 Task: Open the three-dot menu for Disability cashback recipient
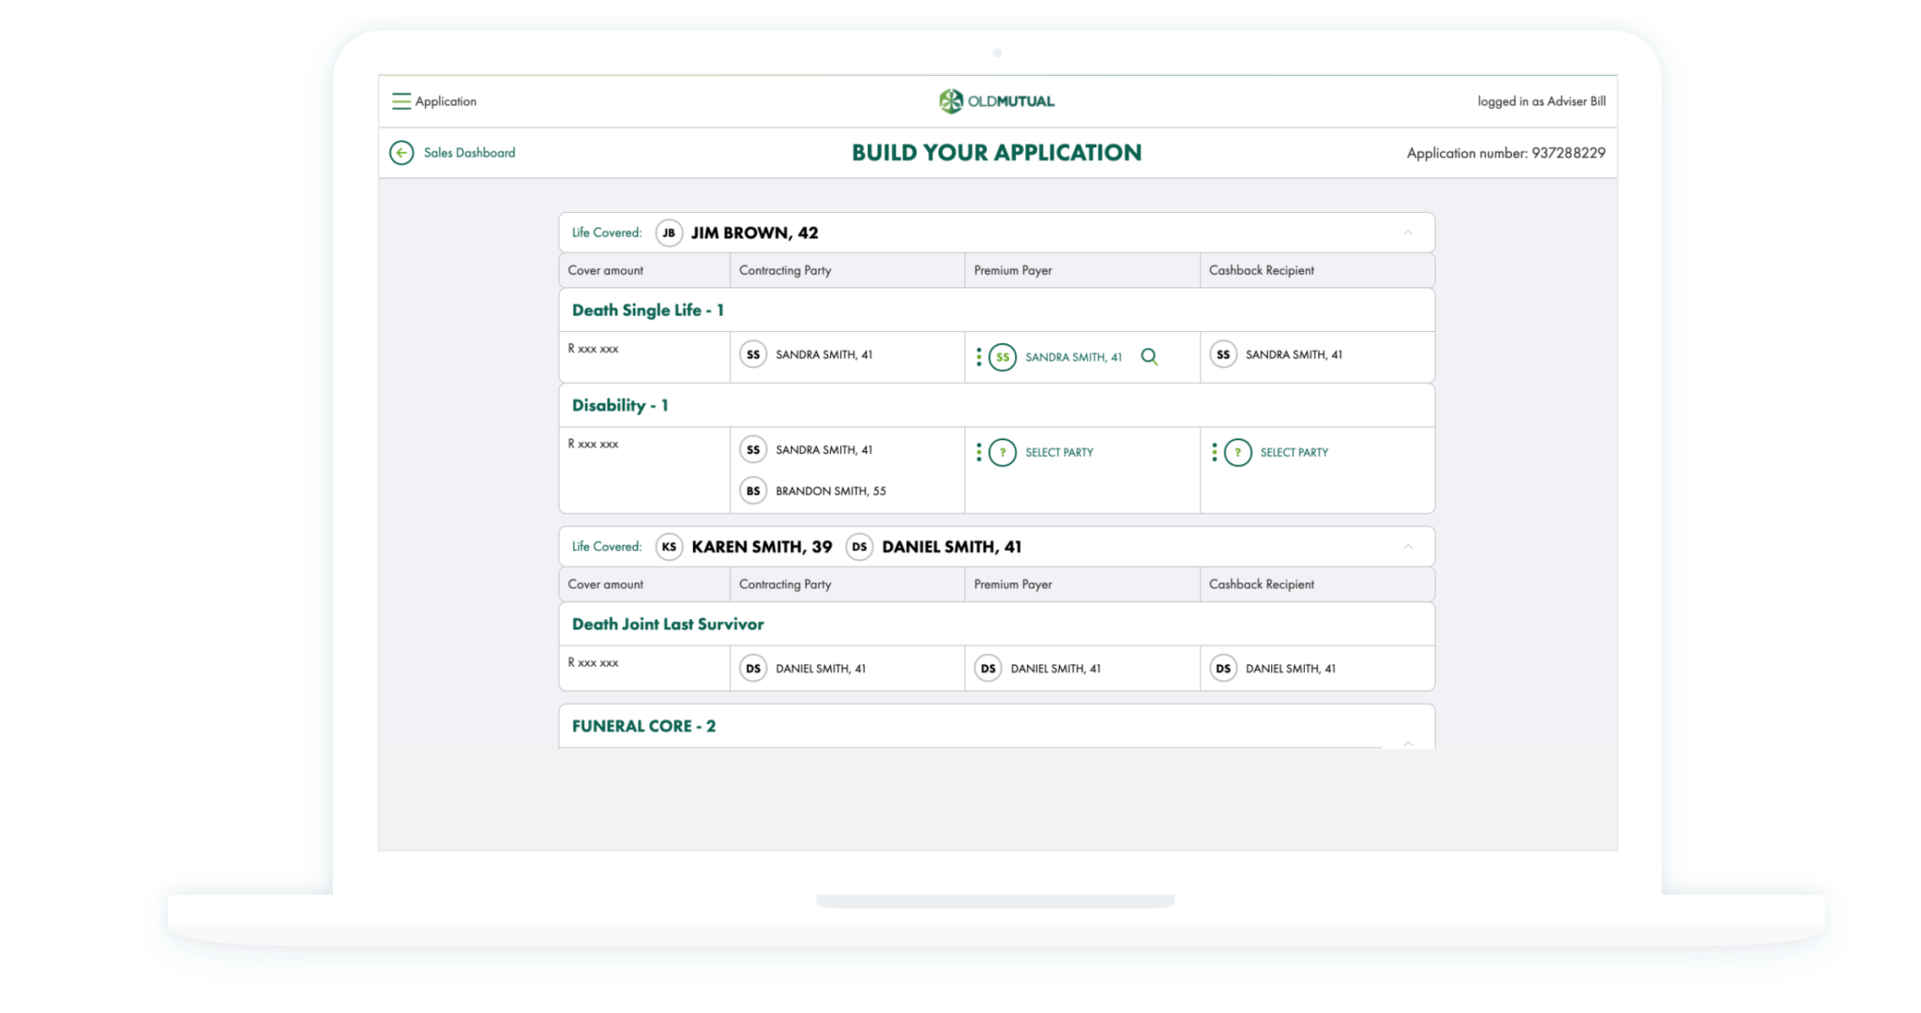[x=1215, y=452]
